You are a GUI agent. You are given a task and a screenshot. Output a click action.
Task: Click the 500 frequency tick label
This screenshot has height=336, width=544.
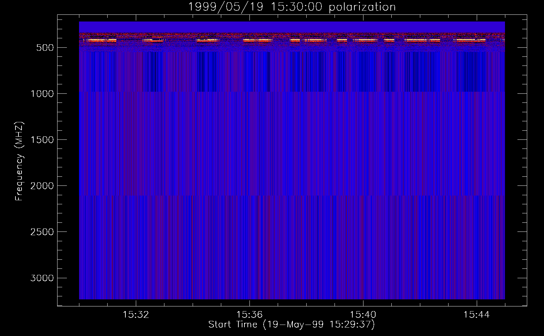pyautogui.click(x=45, y=48)
